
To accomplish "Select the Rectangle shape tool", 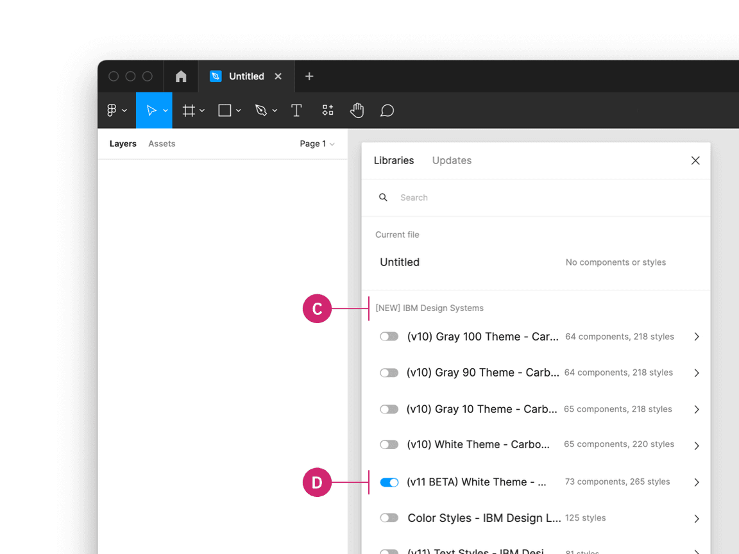I will click(225, 110).
